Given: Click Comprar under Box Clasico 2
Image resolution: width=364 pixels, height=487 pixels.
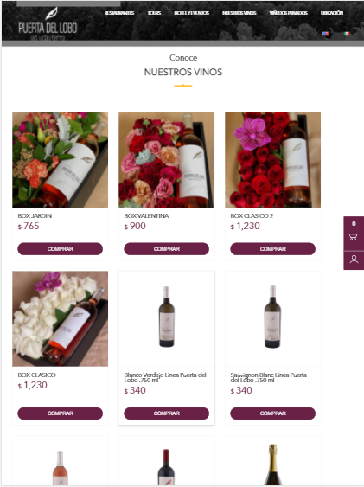Looking at the screenshot, I should tap(272, 249).
